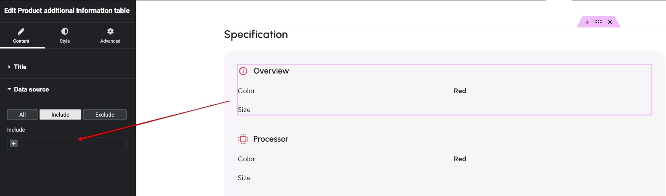The image size is (666, 196).
Task: Click the plus icon in Include field
Action: [14, 143]
